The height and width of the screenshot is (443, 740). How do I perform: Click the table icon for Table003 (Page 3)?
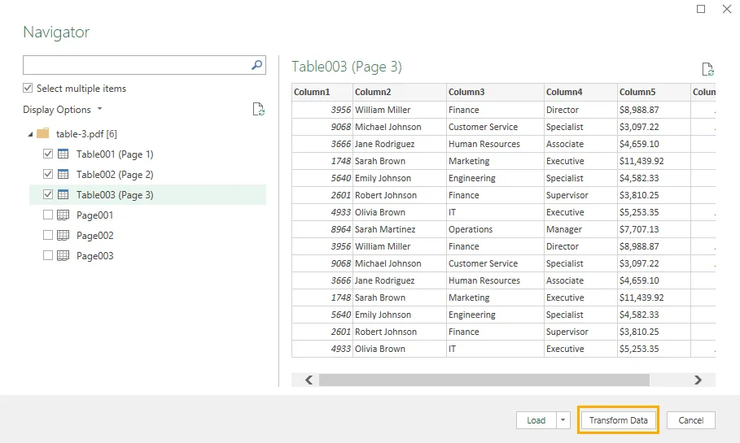(x=63, y=194)
